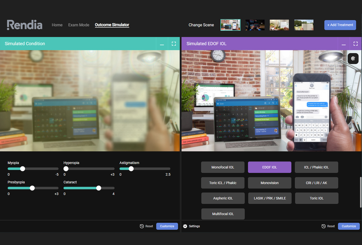Switch to Exam Mode
The width and height of the screenshot is (362, 245).
pos(79,25)
